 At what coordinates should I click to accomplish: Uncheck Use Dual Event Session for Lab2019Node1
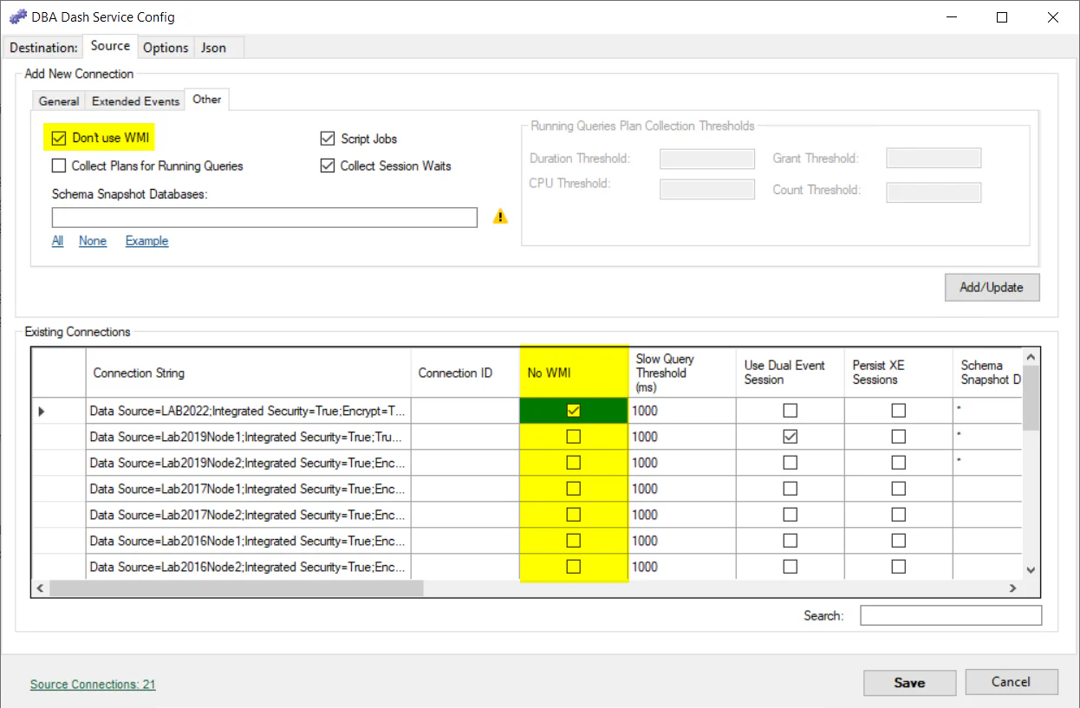tap(789, 436)
